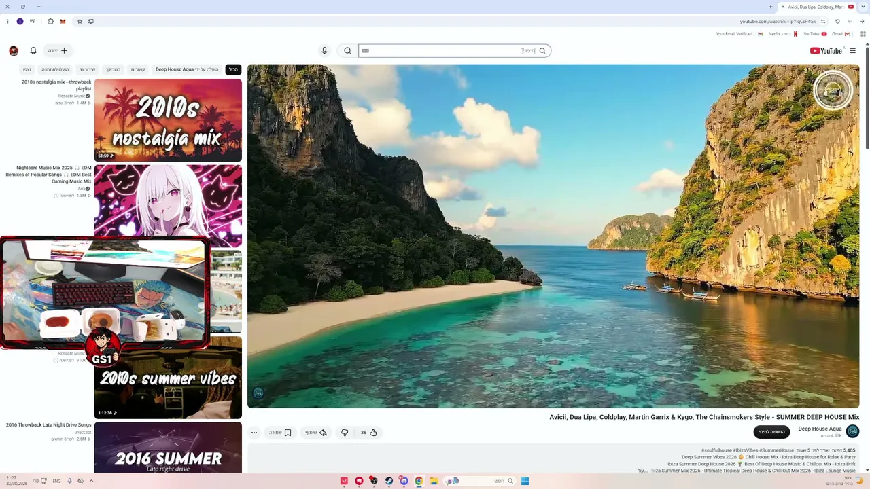Open the Your Email Verification bookmark
The width and height of the screenshot is (870, 489).
point(739,34)
